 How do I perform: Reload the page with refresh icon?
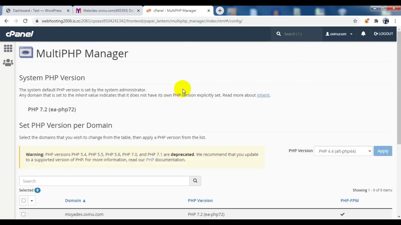(x=25, y=21)
